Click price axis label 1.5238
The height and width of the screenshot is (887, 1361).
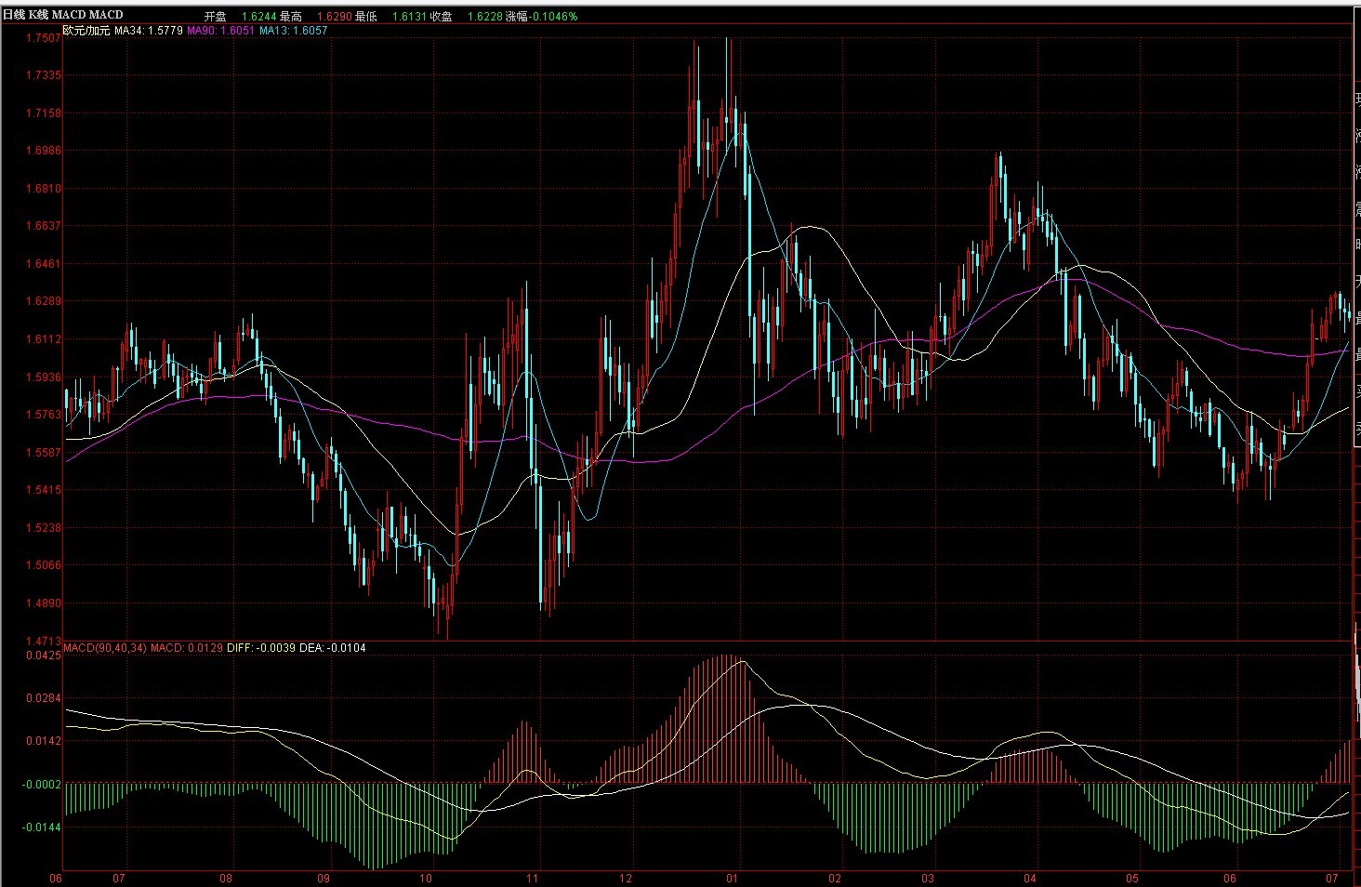point(44,528)
